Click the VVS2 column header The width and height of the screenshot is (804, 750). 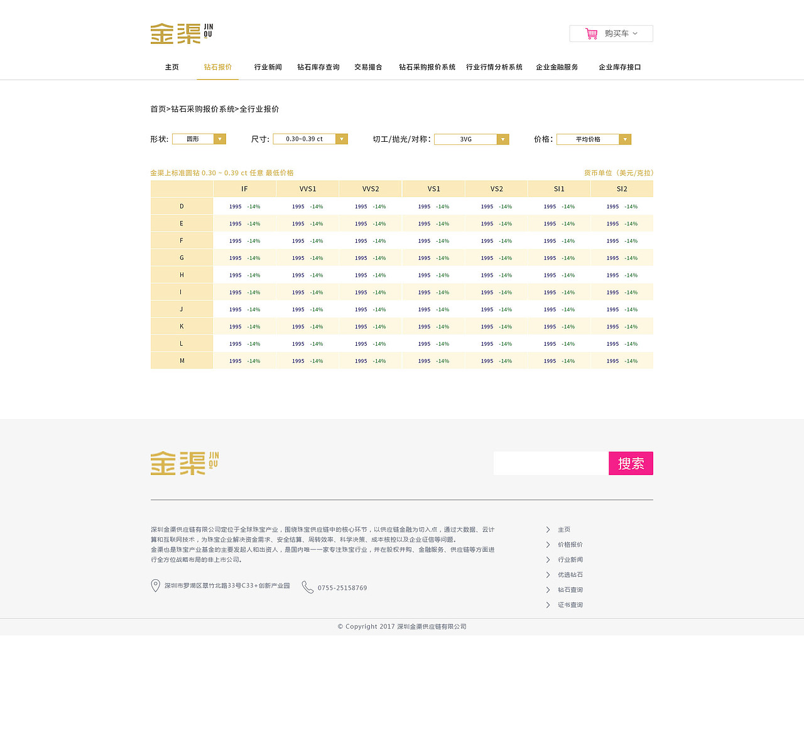pyautogui.click(x=371, y=189)
